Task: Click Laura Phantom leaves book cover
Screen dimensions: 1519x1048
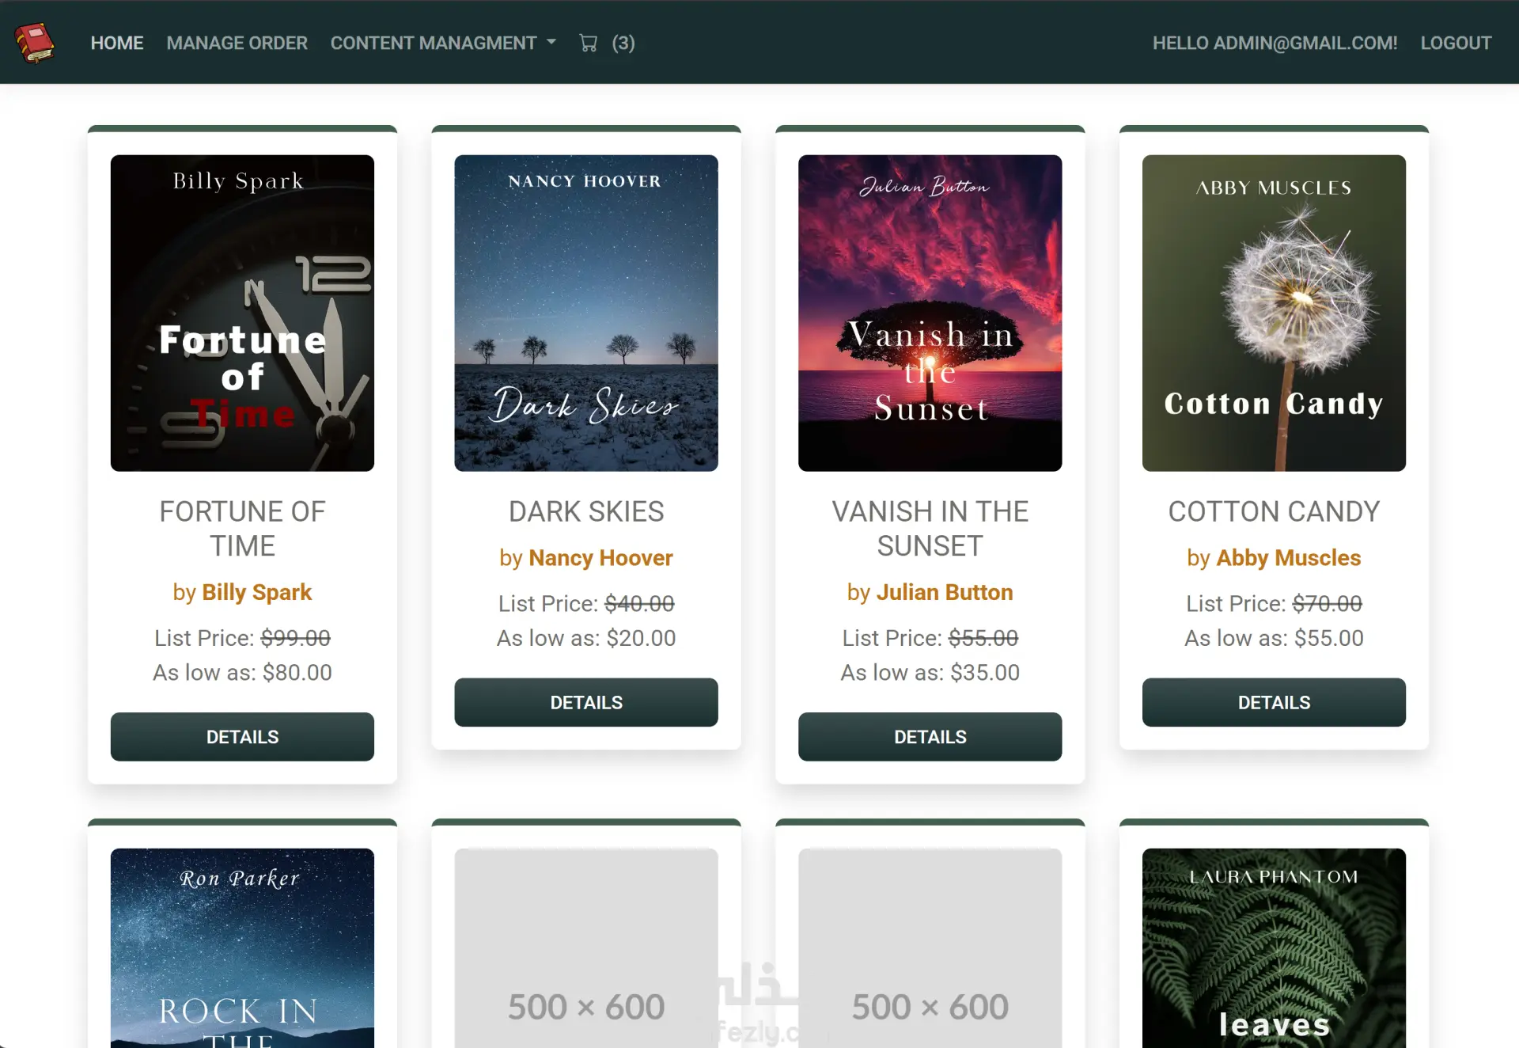Action: (x=1274, y=947)
